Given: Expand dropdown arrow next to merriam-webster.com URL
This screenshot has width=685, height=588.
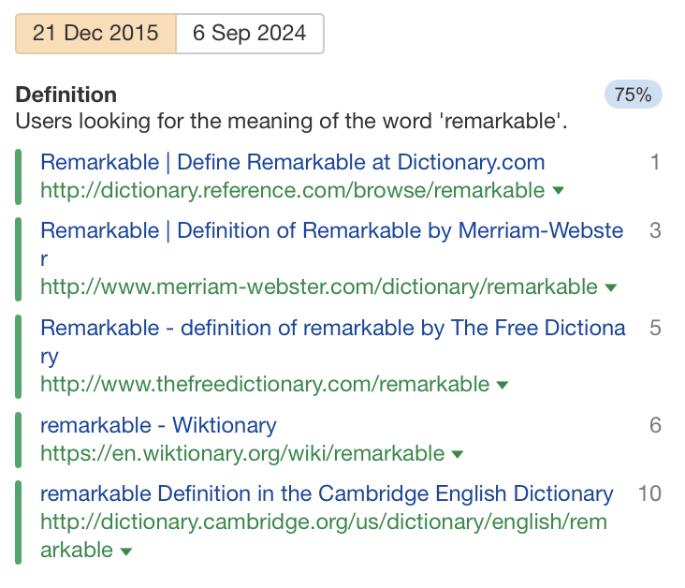Looking at the screenshot, I should pos(611,287).
